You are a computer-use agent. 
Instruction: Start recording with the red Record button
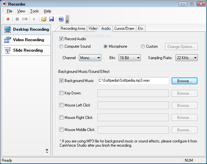click(x=8, y=19)
